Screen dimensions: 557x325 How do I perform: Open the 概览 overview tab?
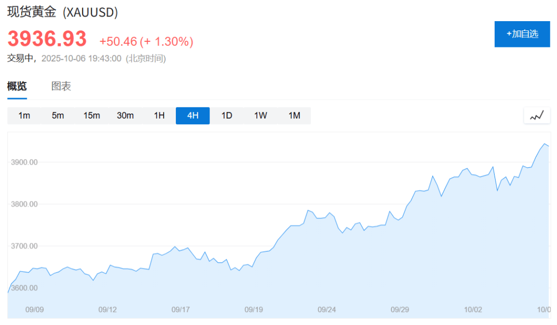click(17, 87)
